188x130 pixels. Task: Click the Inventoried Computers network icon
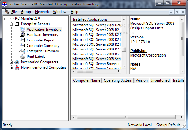(x=17, y=62)
